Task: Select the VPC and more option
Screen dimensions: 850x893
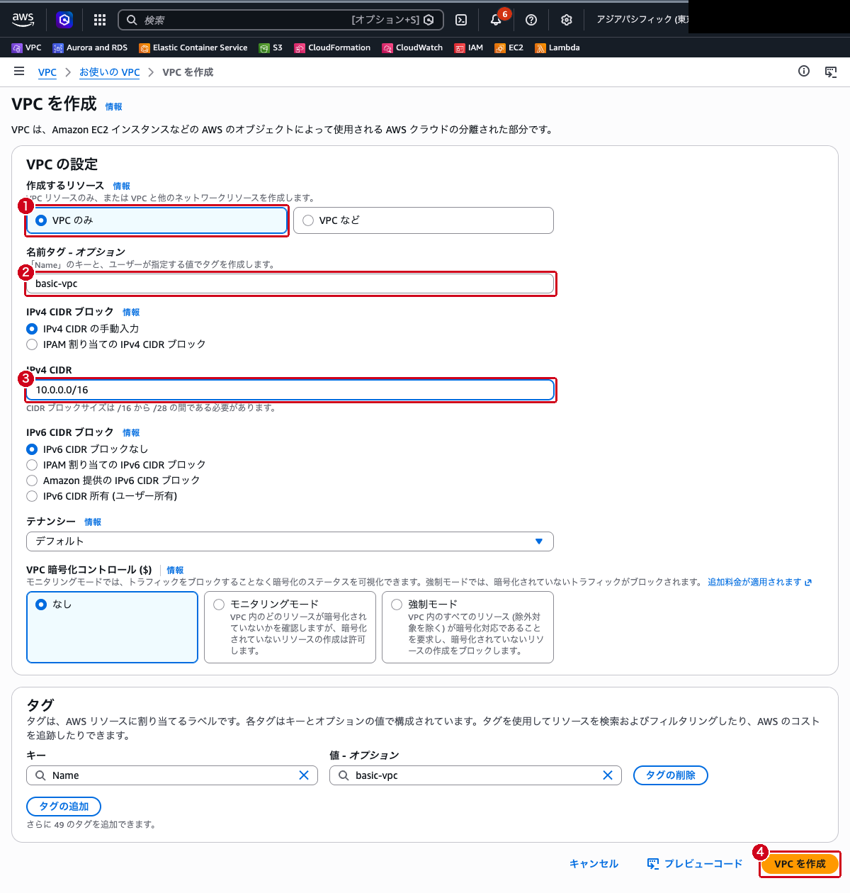Action: (x=424, y=220)
